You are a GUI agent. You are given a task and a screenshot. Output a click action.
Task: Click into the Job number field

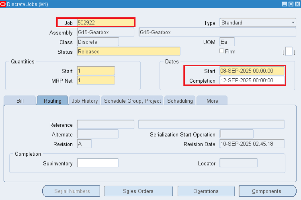pos(106,23)
